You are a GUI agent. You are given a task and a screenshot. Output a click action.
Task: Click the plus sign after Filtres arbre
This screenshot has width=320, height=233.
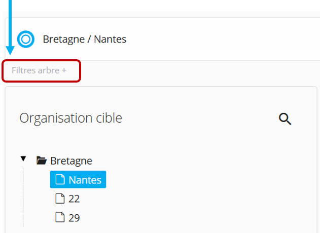pos(64,70)
